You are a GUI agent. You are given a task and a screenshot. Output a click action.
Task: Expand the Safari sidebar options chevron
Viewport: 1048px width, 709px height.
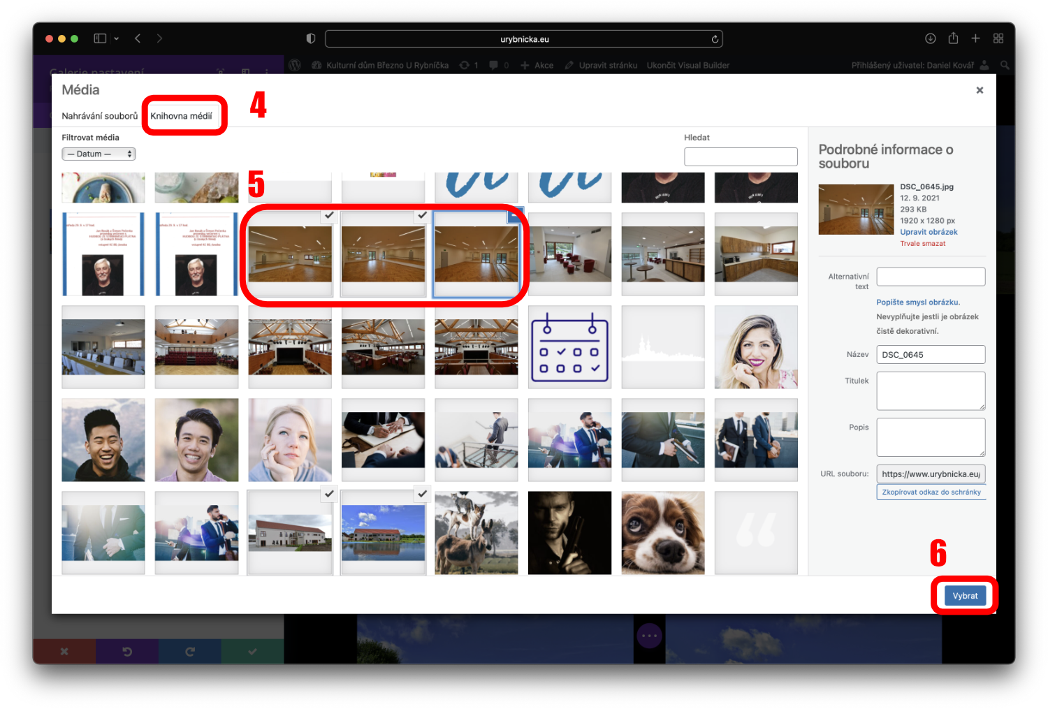click(x=117, y=38)
